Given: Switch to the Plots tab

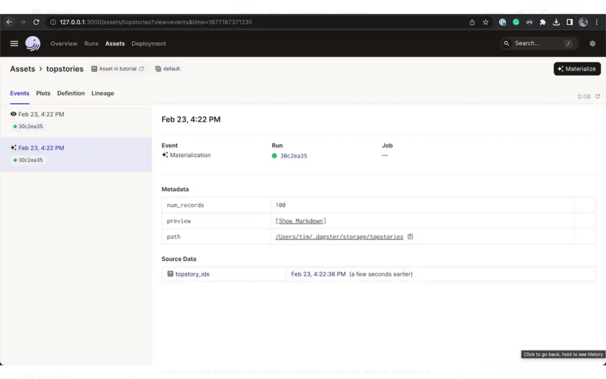Looking at the screenshot, I should tap(43, 93).
